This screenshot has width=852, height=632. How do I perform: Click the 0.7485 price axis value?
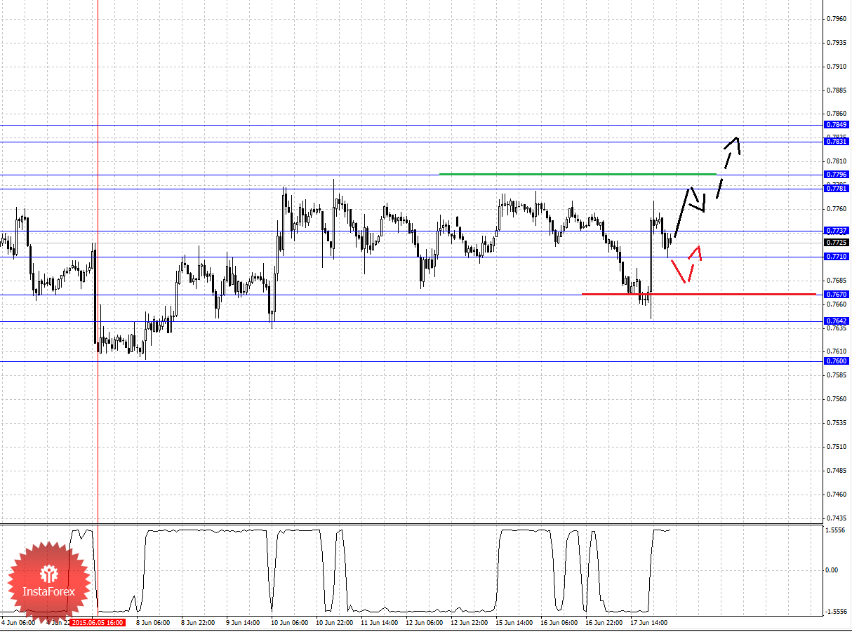coord(837,470)
